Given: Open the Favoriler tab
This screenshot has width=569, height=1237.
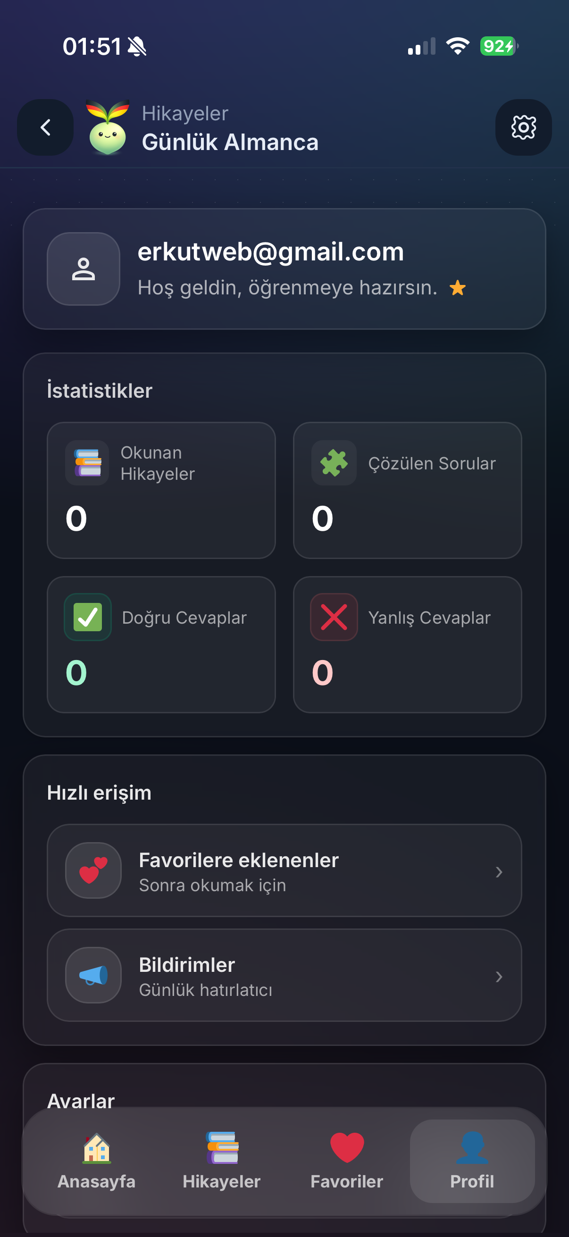Looking at the screenshot, I should (x=347, y=1161).
